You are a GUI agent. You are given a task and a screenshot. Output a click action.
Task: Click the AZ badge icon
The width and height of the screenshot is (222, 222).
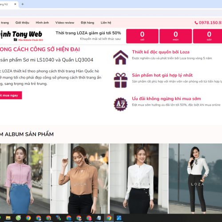pos(121,104)
